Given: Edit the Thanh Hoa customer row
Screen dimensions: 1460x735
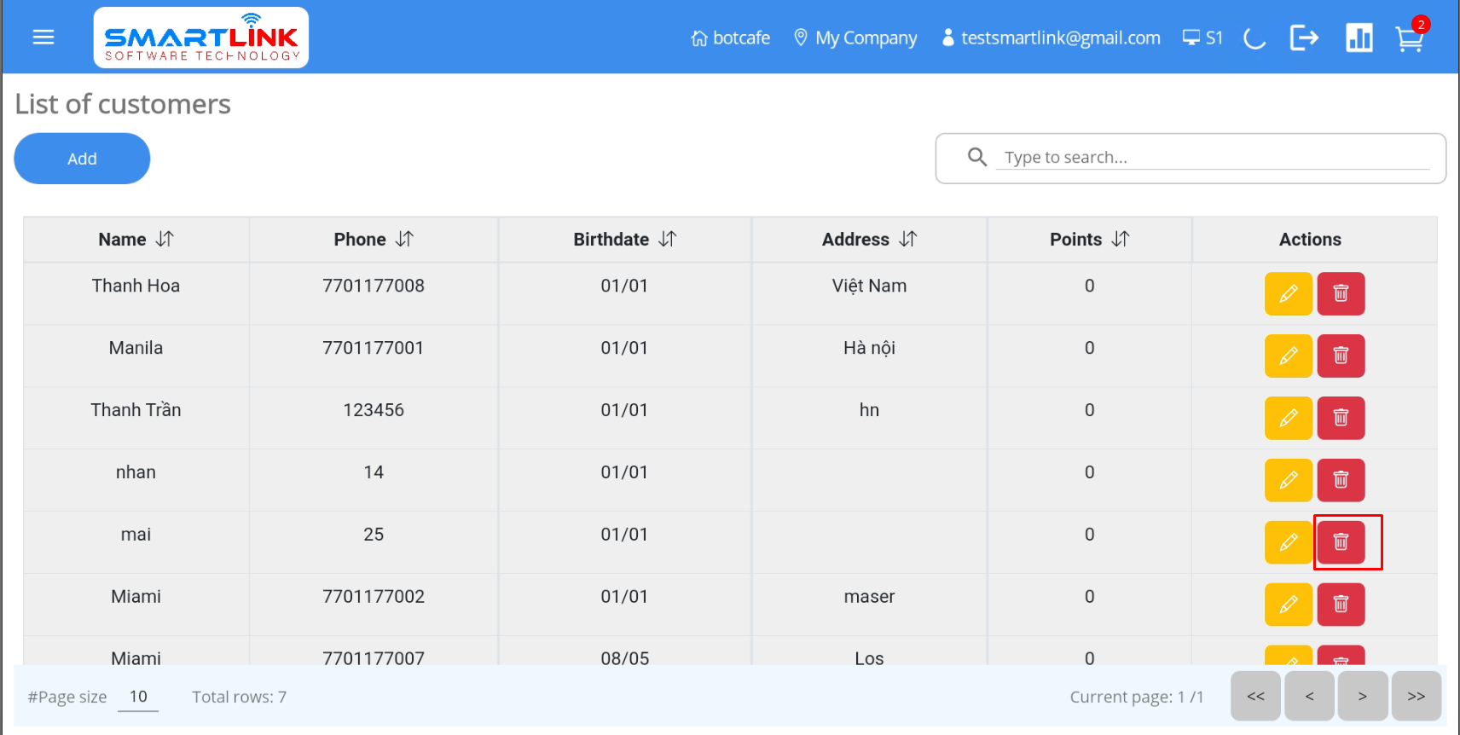Looking at the screenshot, I should pos(1288,294).
